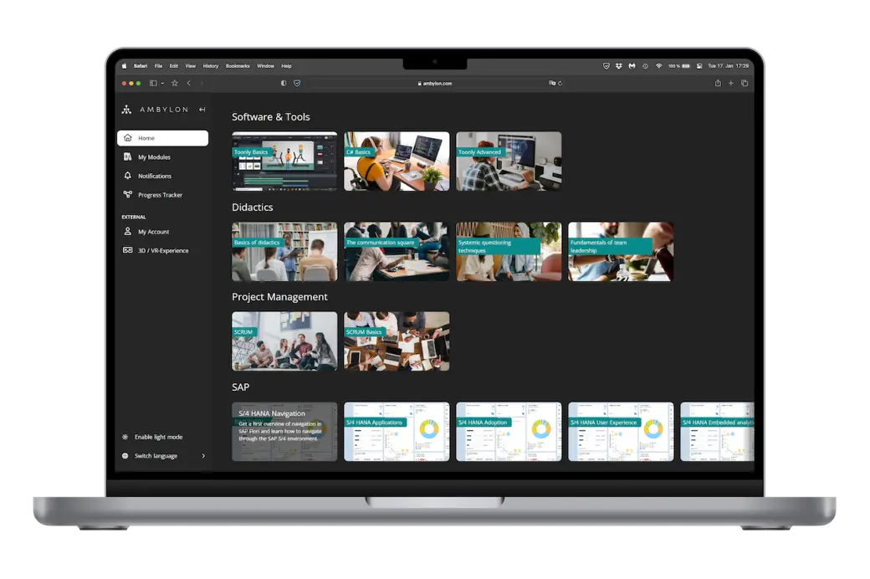Click the My Modules books icon
This screenshot has height=579, width=870.
click(128, 157)
